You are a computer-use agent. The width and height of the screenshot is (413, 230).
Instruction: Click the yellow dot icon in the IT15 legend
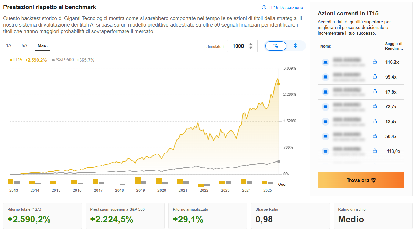pyautogui.click(x=11, y=60)
